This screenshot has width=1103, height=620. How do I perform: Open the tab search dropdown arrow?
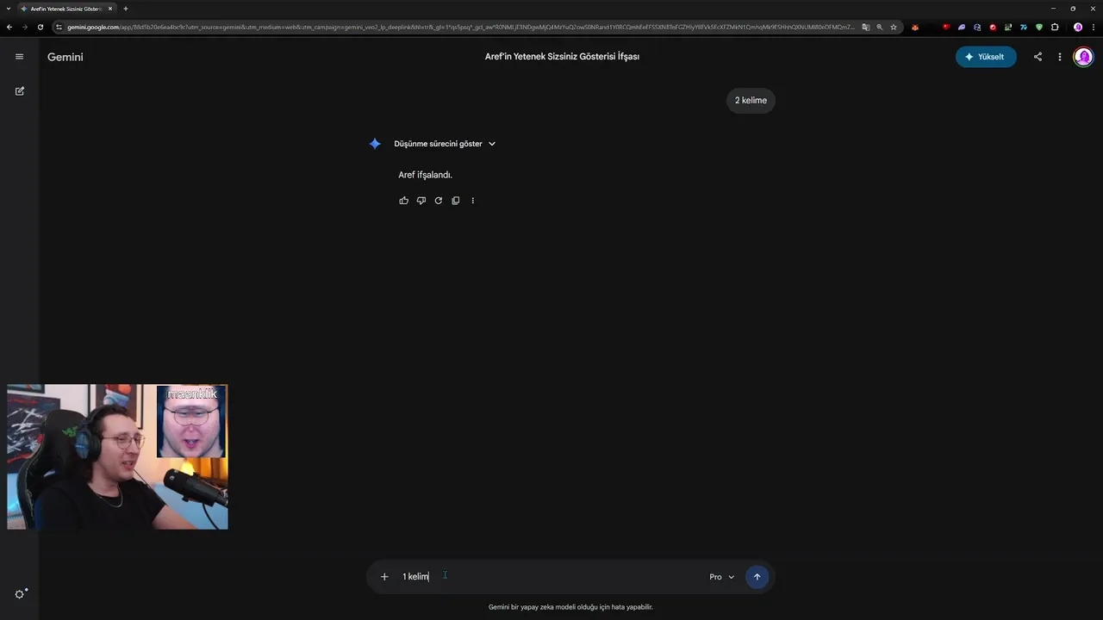tap(9, 9)
